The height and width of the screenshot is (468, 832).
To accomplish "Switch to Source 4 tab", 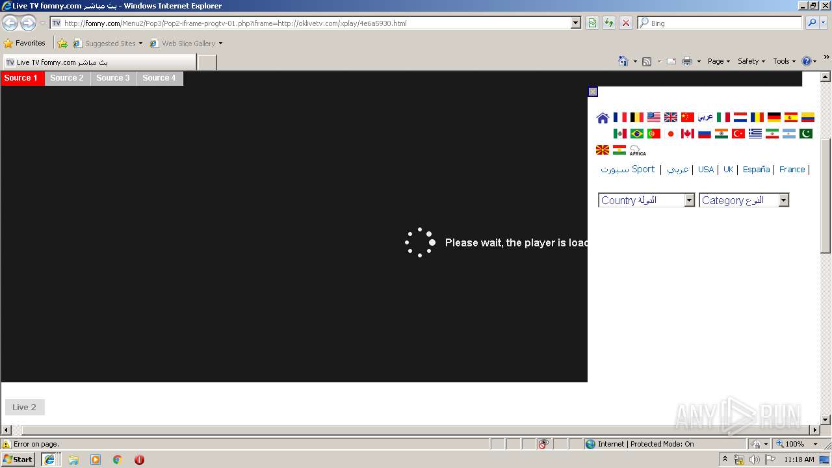I will [159, 78].
